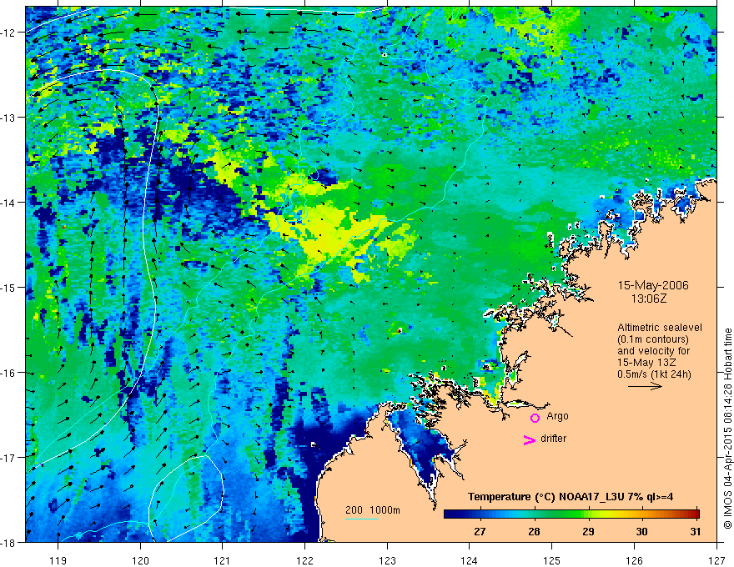Click the magenta Argo circle legend marker

coord(535,418)
